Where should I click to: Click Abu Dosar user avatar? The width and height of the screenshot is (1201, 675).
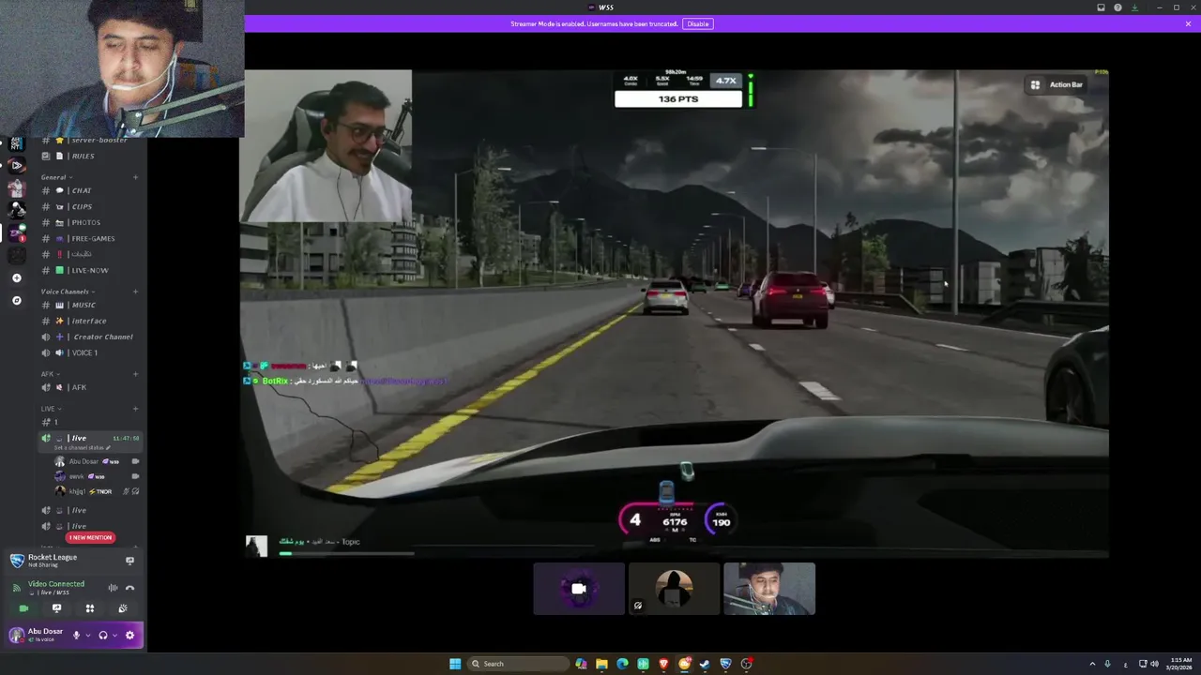click(17, 635)
